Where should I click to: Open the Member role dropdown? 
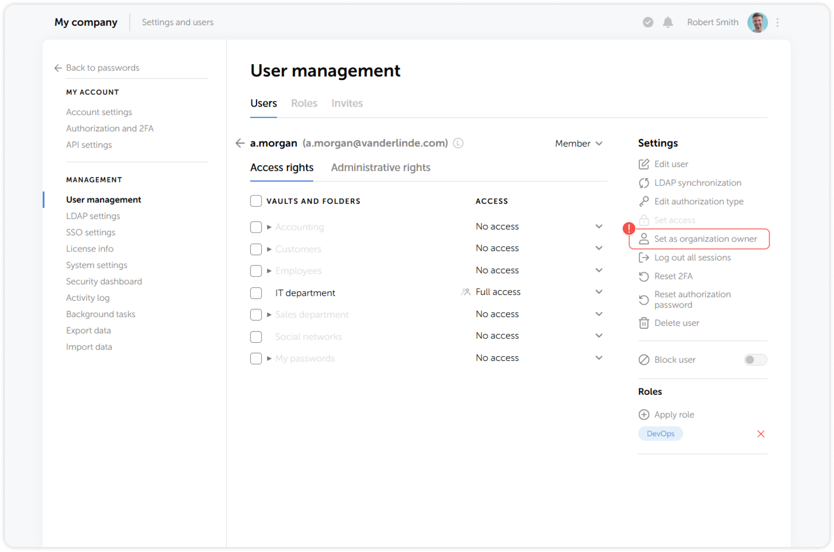click(x=578, y=143)
